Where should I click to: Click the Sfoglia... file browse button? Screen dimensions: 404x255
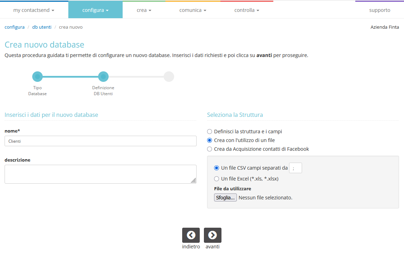pyautogui.click(x=225, y=198)
